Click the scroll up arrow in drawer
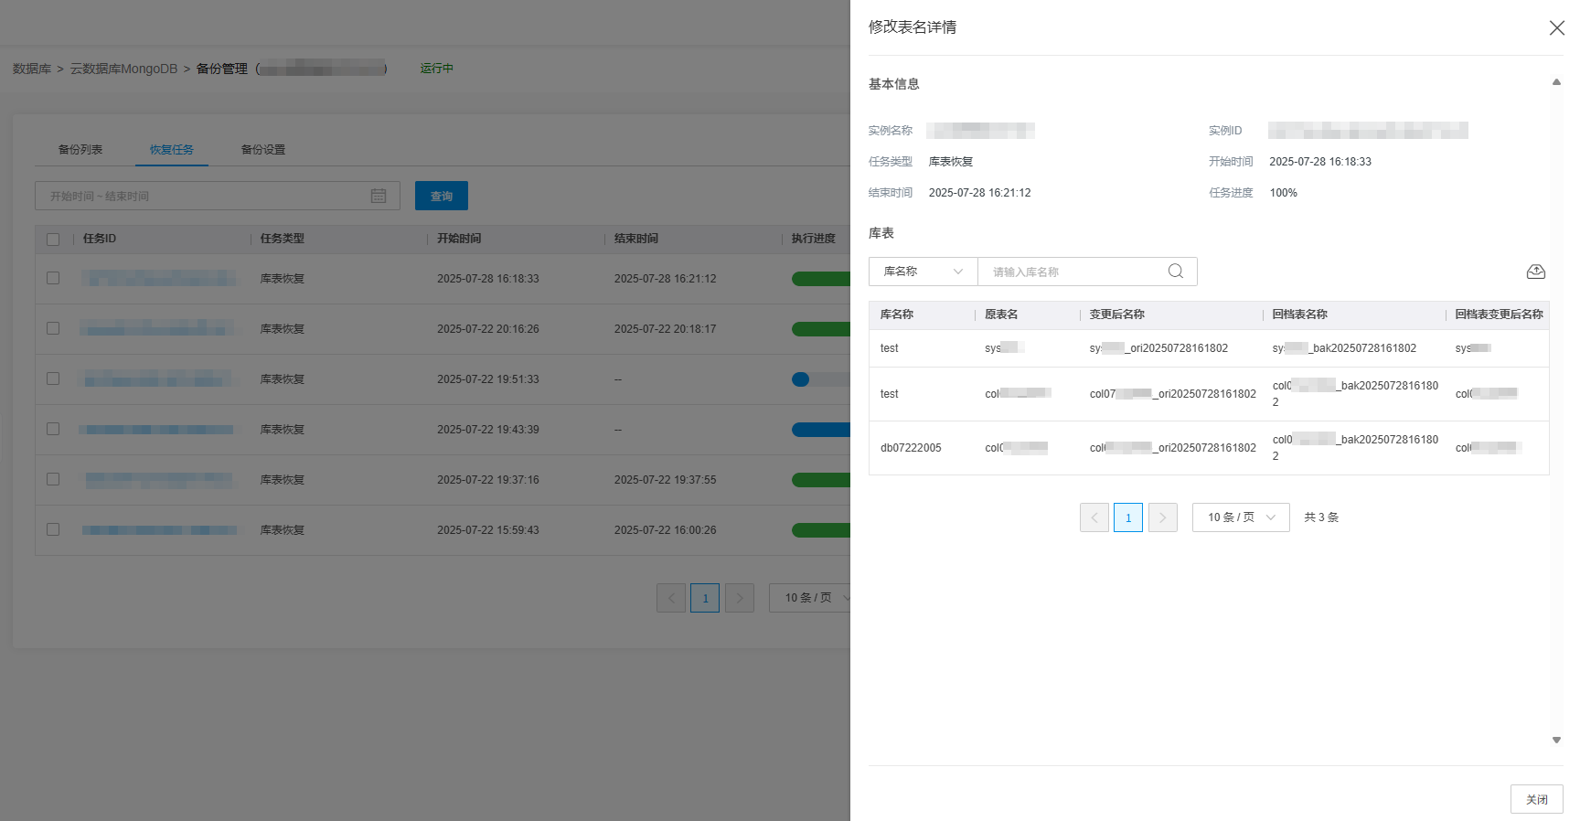 pyautogui.click(x=1556, y=83)
